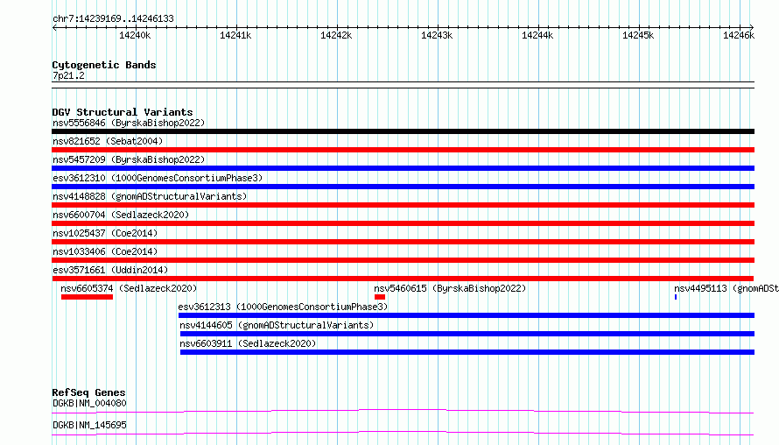Image resolution: width=779 pixels, height=445 pixels.
Task: Click the blue nsv5457209 variant bar
Action: [403, 168]
